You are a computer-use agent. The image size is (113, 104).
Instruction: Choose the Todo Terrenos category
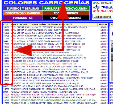66,13
